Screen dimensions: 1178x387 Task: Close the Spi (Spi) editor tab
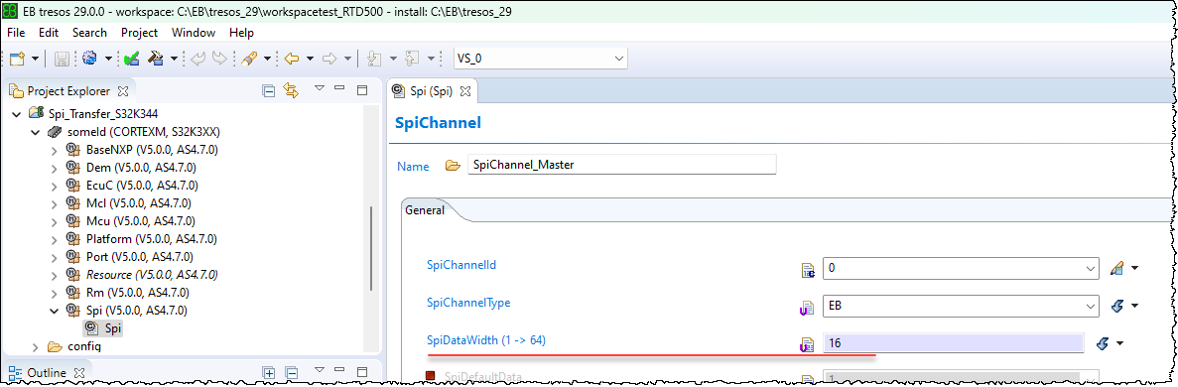pyautogui.click(x=464, y=91)
